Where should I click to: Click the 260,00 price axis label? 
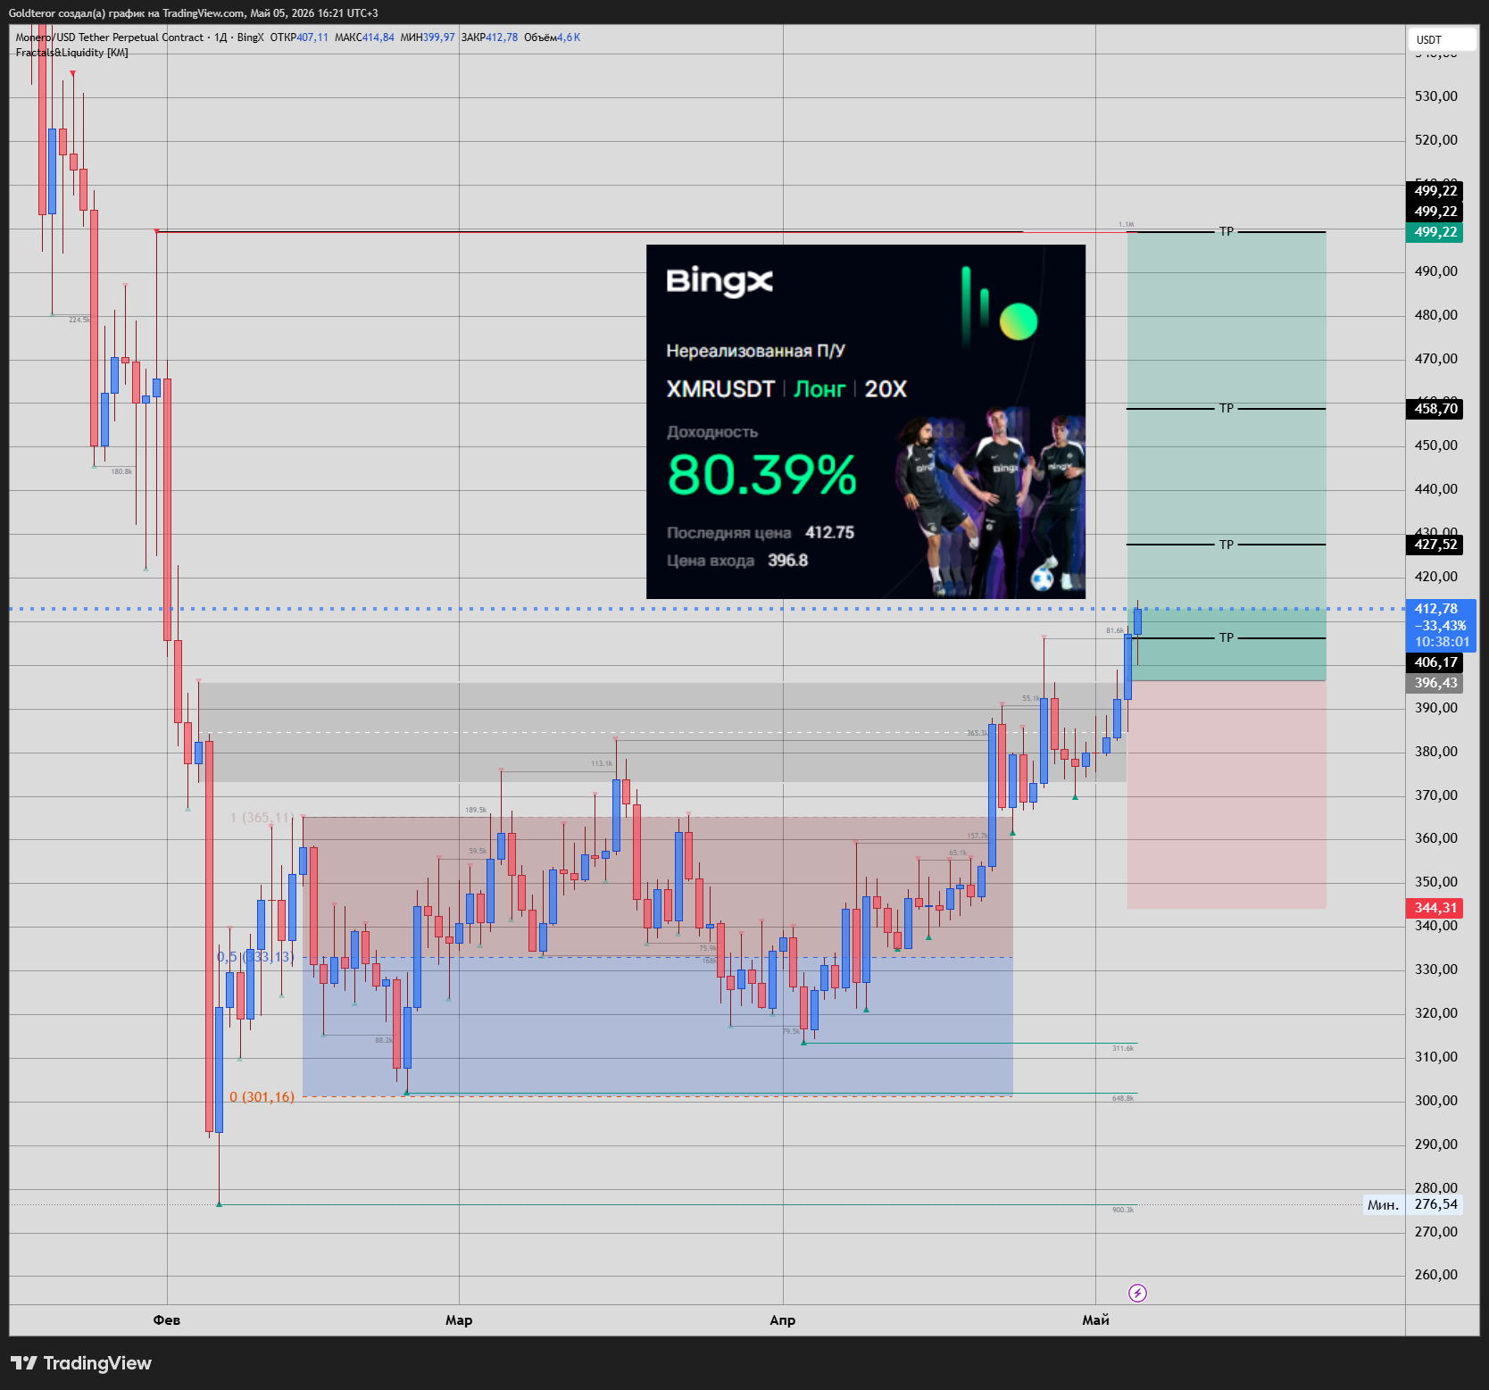(1435, 1275)
